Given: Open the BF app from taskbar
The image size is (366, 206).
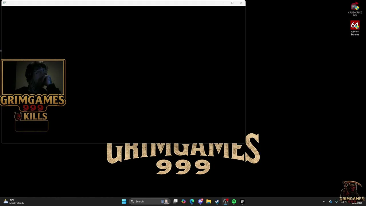Looking at the screenshot, I should coord(242,201).
